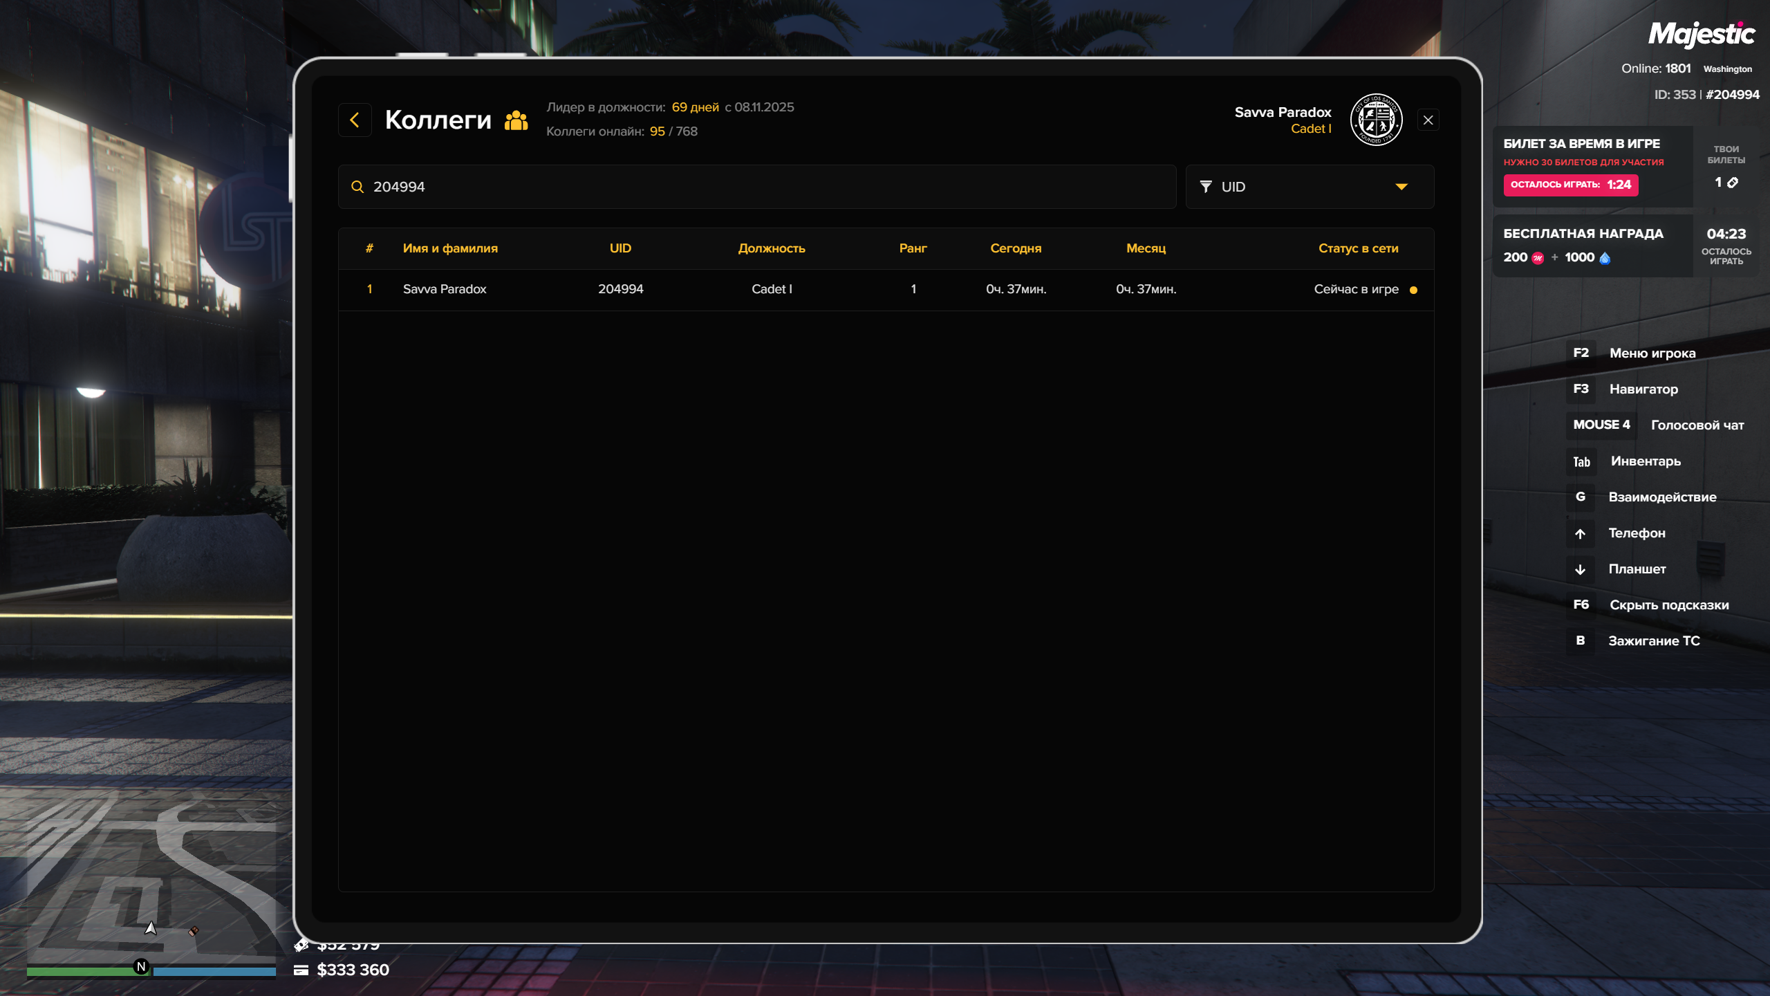This screenshot has width=1770, height=996.
Task: Sort by the Должность column header
Action: (772, 248)
